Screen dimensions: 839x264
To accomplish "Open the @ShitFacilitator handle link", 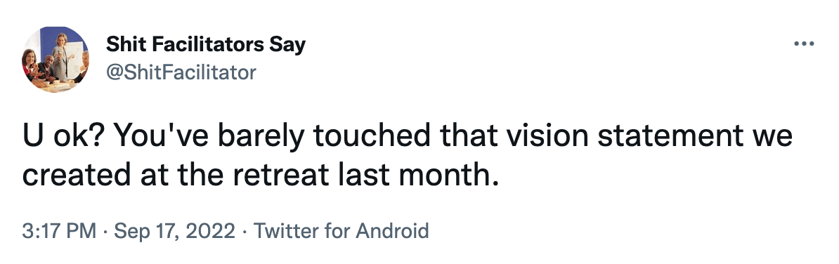I will pyautogui.click(x=181, y=72).
